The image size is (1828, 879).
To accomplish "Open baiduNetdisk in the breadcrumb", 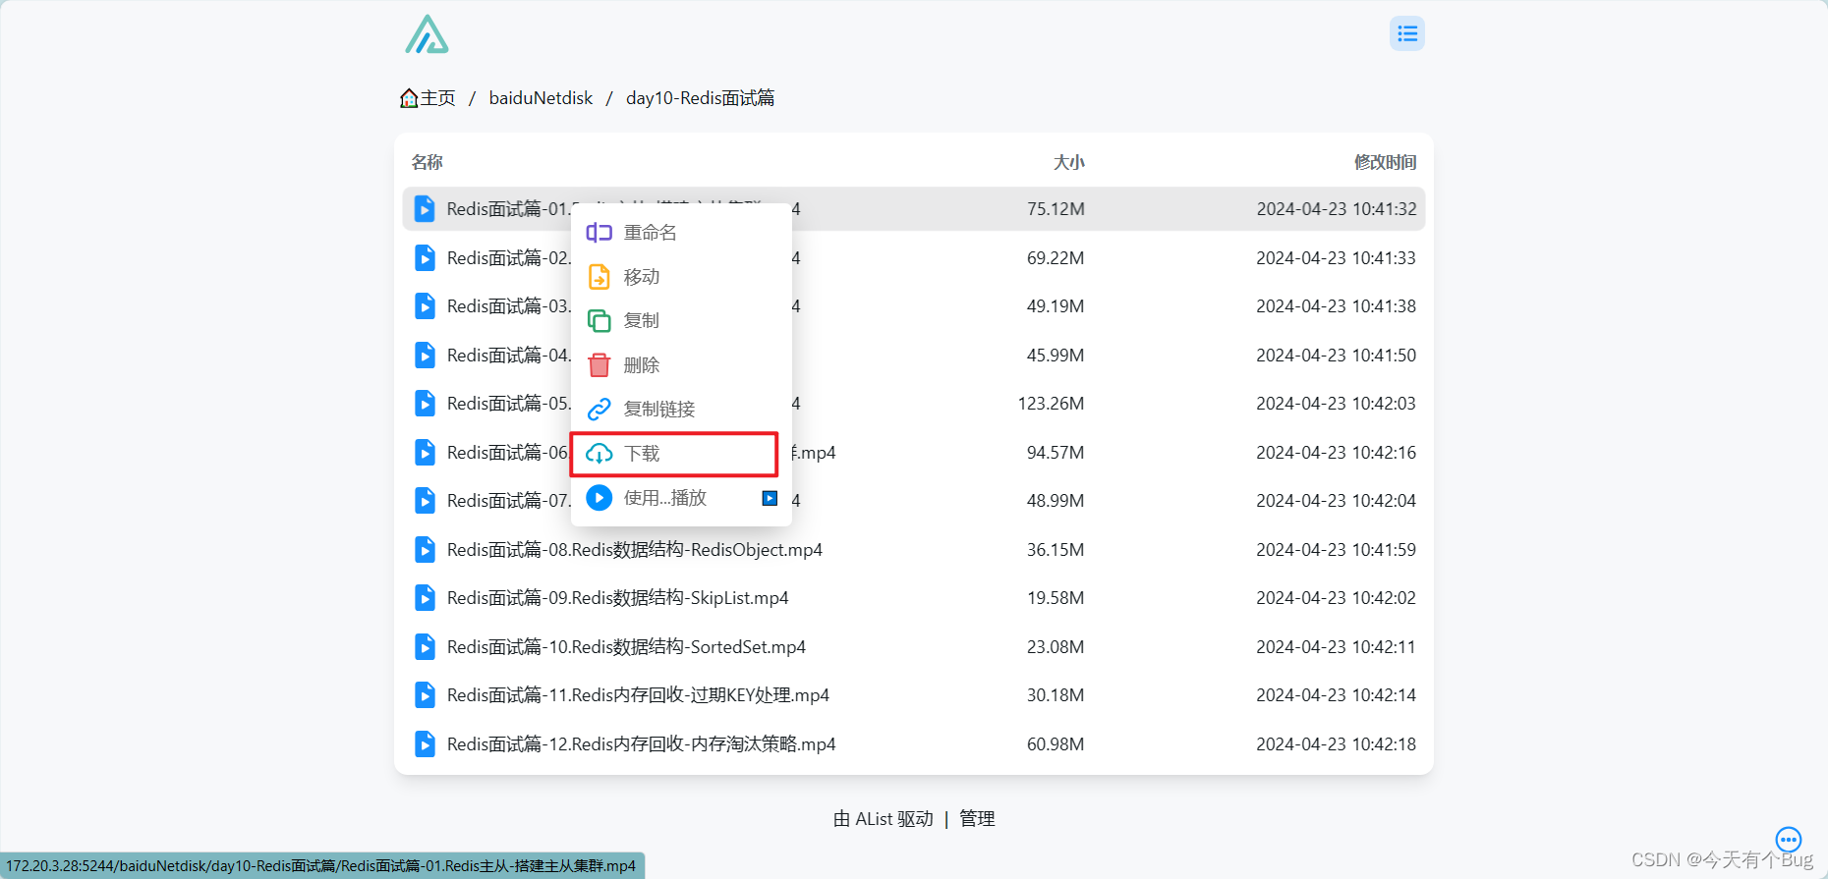I will coord(541,98).
